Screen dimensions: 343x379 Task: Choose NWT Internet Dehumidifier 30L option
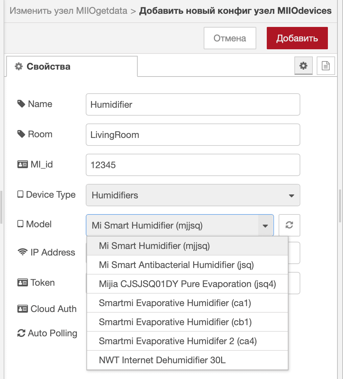point(187,360)
